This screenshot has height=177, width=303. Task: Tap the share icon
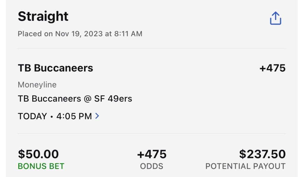point(275,18)
